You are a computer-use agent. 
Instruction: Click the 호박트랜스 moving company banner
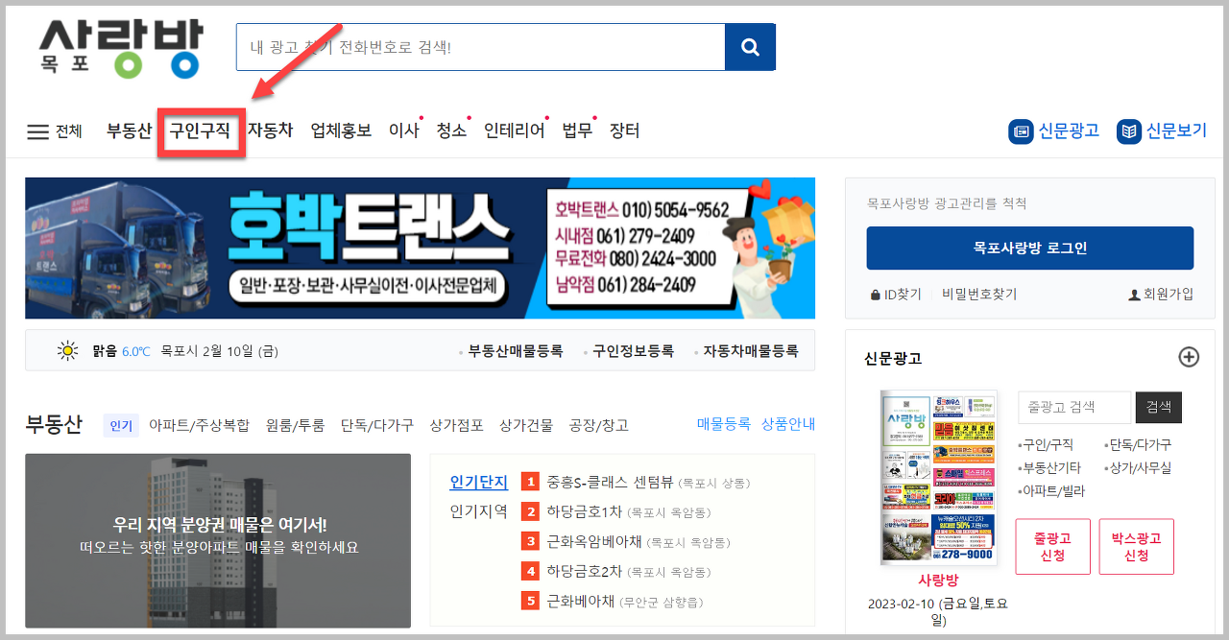[x=420, y=248]
